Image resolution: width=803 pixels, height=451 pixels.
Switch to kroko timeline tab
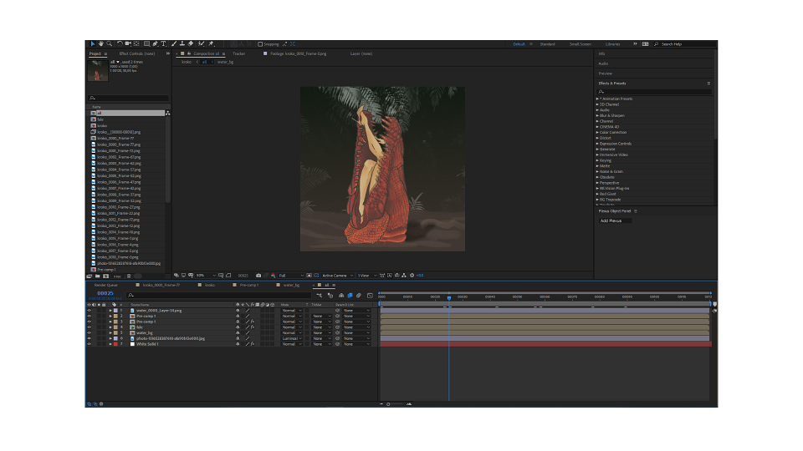click(x=210, y=285)
